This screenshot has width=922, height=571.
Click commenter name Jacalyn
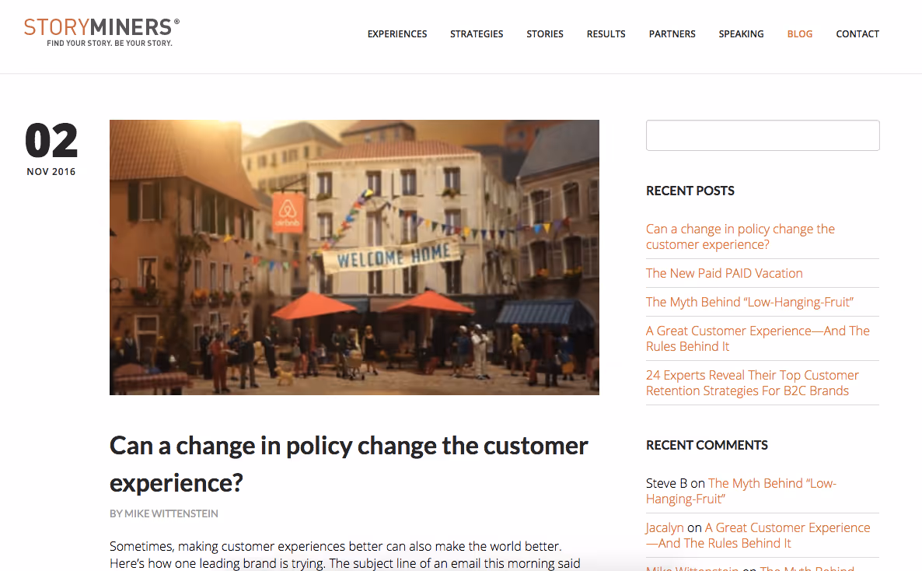[665, 527]
